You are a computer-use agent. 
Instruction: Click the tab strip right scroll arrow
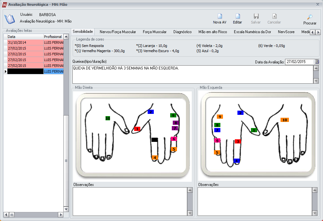318,32
